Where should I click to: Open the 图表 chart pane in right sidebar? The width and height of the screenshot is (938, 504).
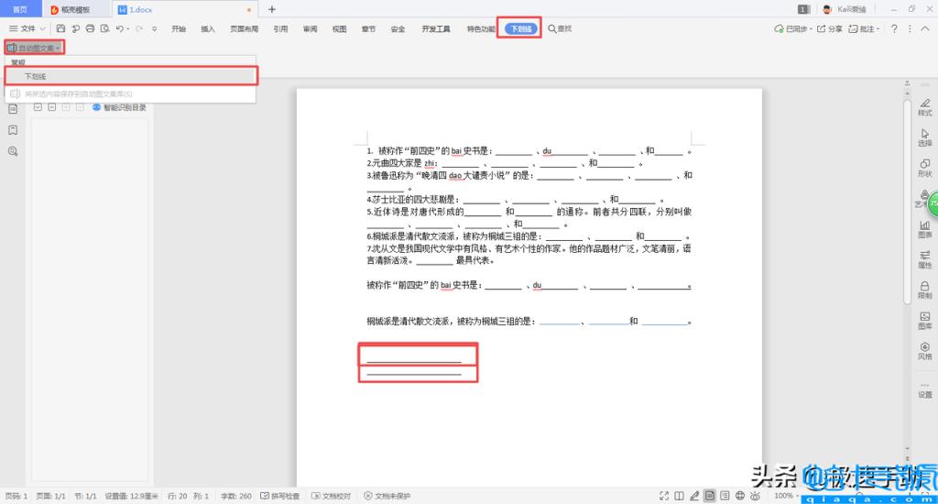[x=925, y=229]
